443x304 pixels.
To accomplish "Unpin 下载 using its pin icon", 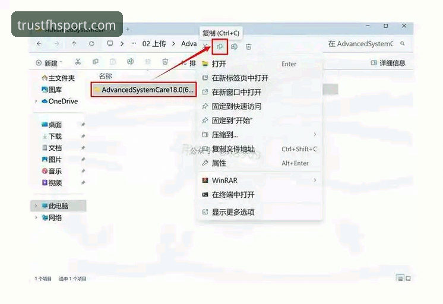I will click(83, 136).
